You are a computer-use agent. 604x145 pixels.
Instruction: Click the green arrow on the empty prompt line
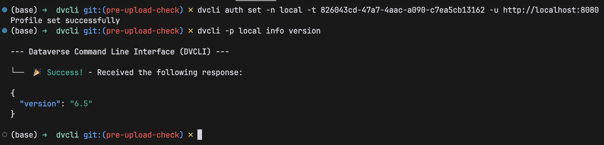click(x=45, y=135)
